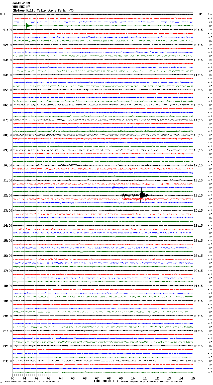Click the 05:00 MST time label

(x=8, y=90)
